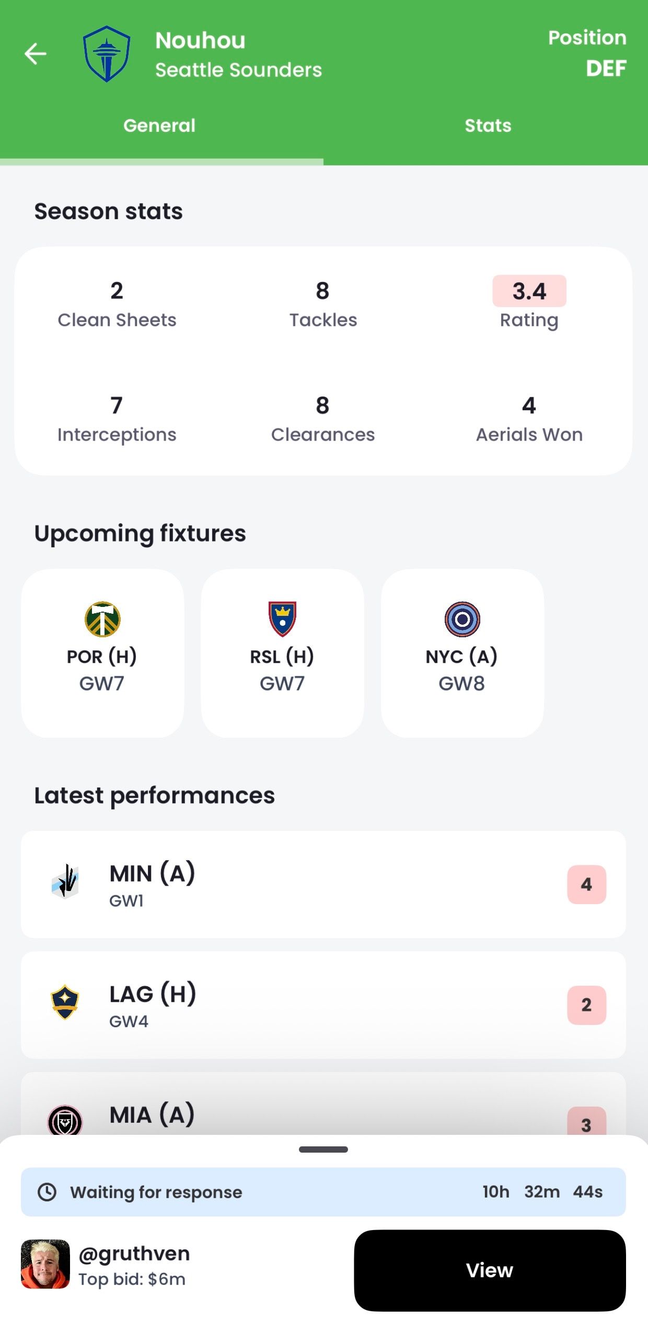Screen dimensions: 648x1341
Task: Select the General tab
Action: 159,126
